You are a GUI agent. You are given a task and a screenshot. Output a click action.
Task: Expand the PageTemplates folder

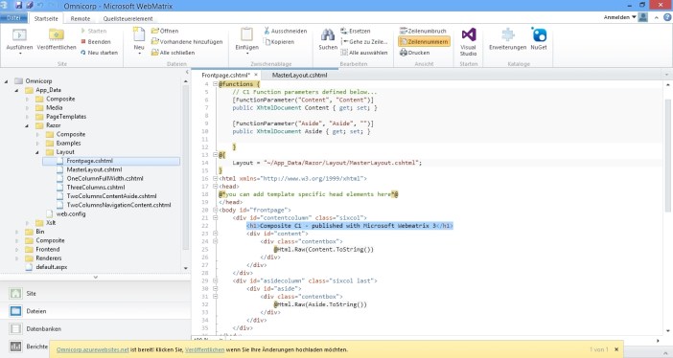click(27, 117)
